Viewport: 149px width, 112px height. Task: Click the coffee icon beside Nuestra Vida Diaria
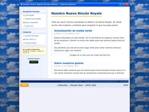[x=24, y=36]
